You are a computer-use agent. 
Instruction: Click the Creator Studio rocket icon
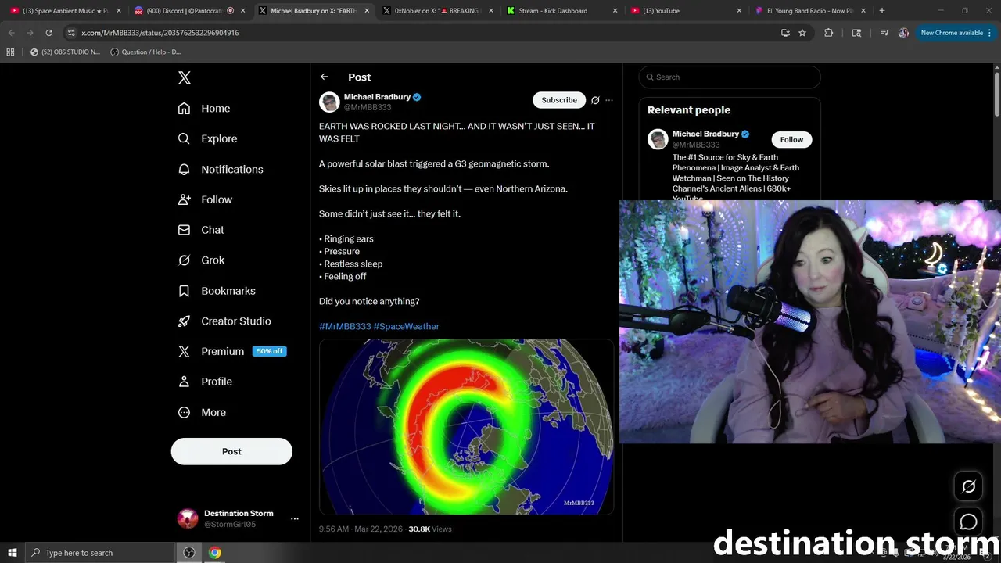[x=184, y=321]
